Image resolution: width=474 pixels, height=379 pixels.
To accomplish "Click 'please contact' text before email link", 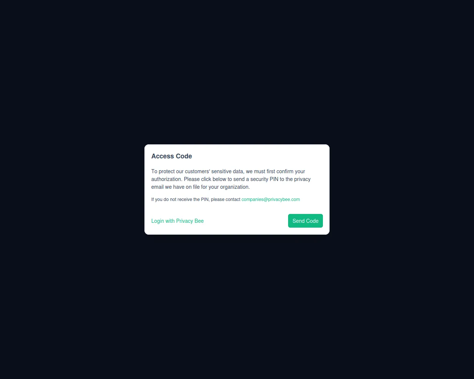I will point(226,199).
